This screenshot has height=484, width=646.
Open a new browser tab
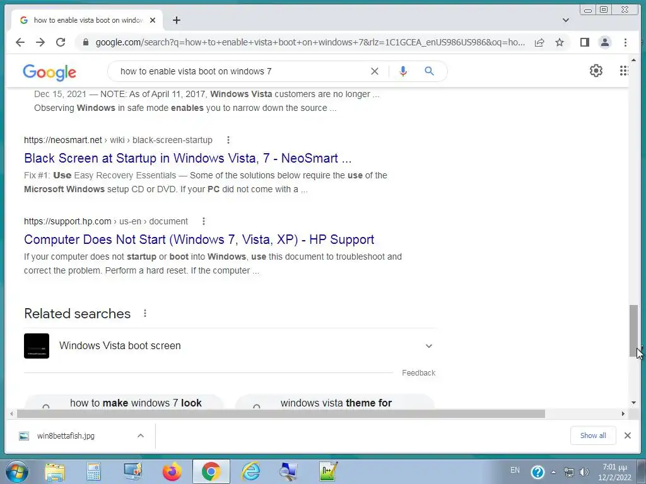[x=177, y=20]
